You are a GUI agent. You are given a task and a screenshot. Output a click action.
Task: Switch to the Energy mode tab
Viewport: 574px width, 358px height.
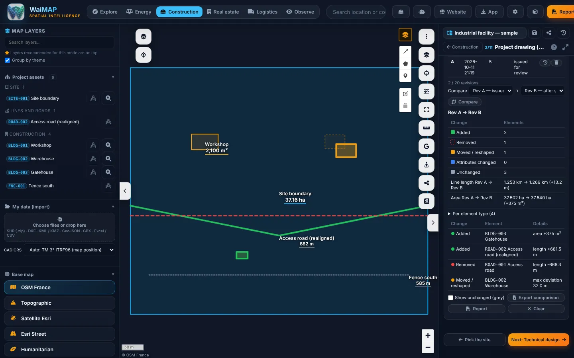139,12
